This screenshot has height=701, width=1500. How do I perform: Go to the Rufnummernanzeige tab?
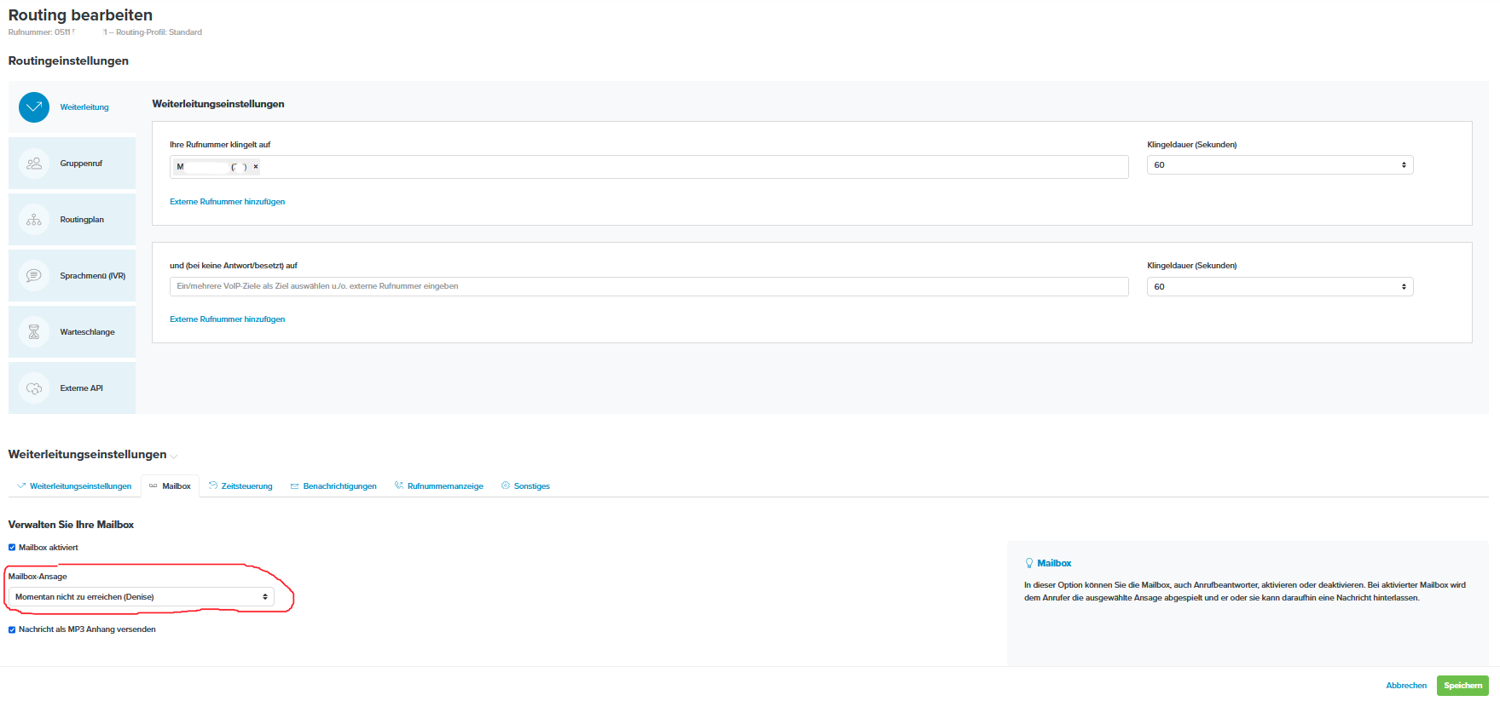(444, 486)
